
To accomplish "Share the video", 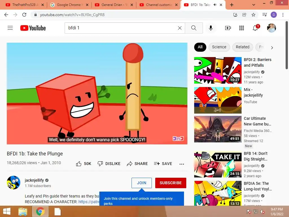I will coord(137,164).
